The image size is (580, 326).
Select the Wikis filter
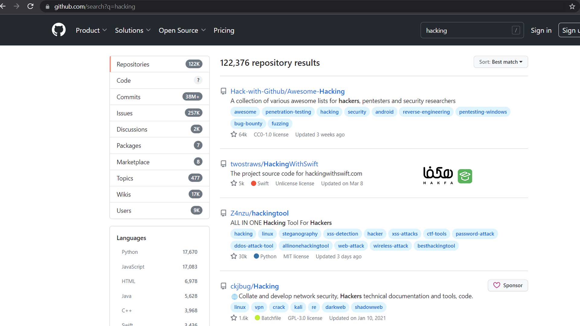pos(159,194)
